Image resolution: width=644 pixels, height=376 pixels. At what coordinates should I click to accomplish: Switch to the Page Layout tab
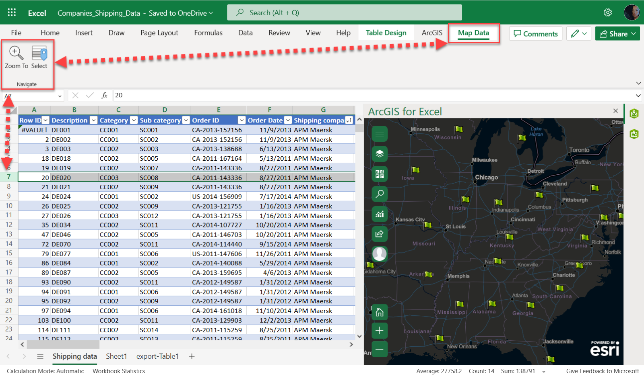[159, 33]
